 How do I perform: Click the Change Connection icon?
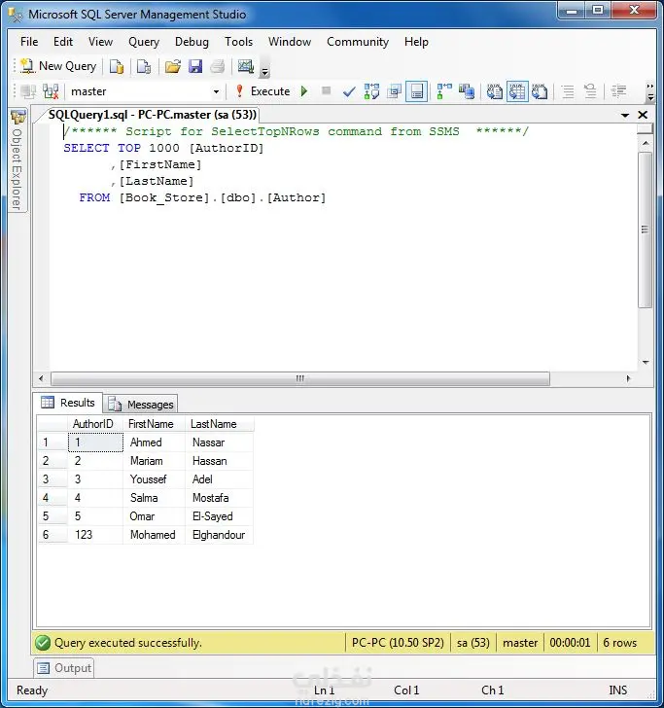[51, 91]
